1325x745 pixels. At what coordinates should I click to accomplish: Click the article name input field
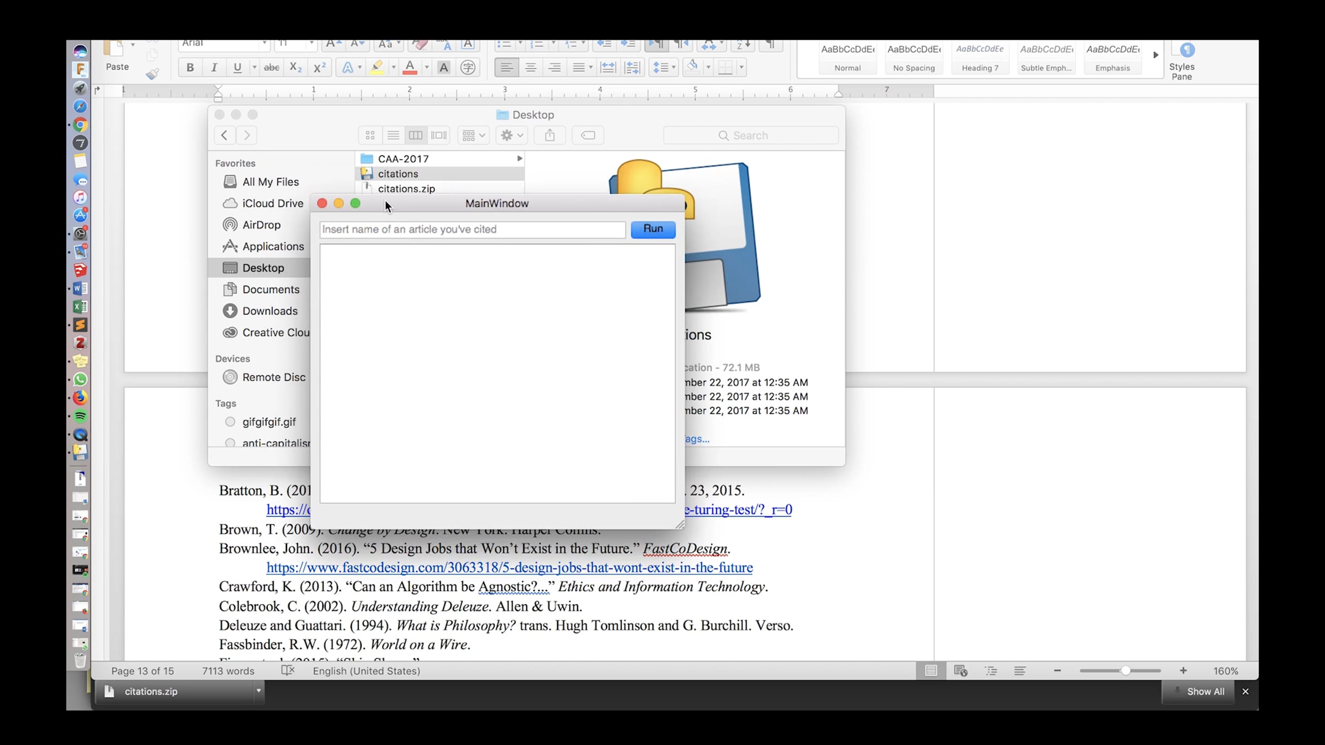click(x=473, y=230)
